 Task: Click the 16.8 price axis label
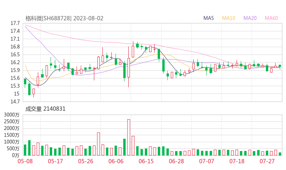pyautogui.click(x=15, y=47)
